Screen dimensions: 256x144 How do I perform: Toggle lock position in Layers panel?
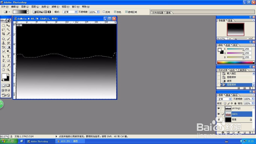click(232, 103)
